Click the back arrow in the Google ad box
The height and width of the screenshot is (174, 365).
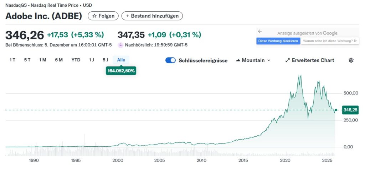click(x=260, y=31)
